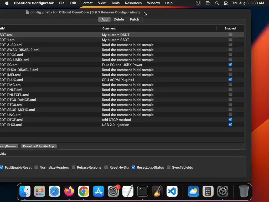The image size is (269, 202).
Task: Select the SSDT-EC-USBX.aml row
Action: [122, 60]
